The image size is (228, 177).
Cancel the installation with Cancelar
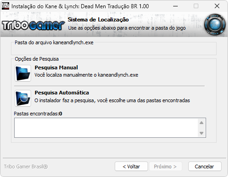(205, 167)
